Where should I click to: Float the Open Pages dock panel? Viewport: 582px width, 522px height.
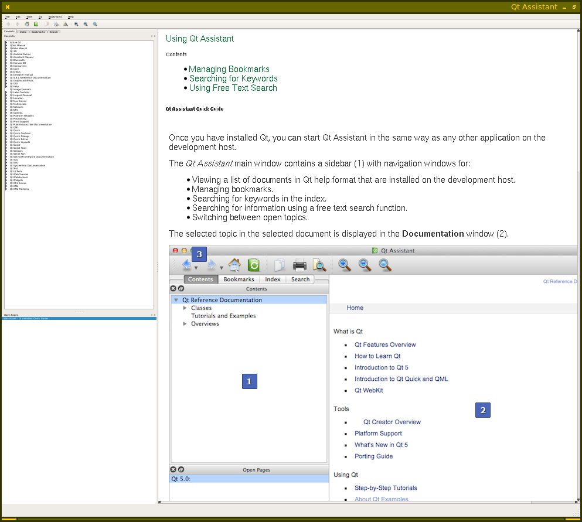click(152, 315)
